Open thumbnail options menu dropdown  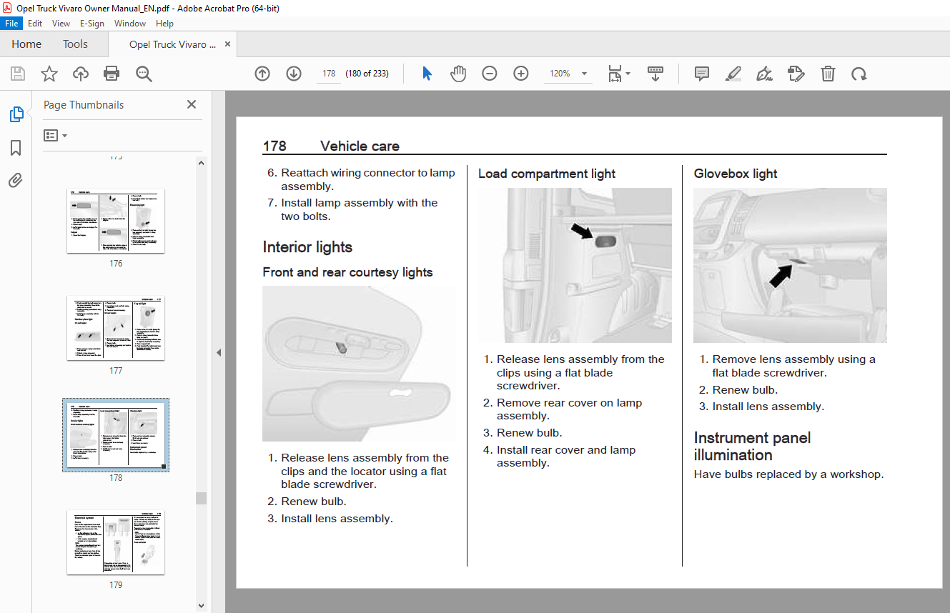[x=55, y=135]
